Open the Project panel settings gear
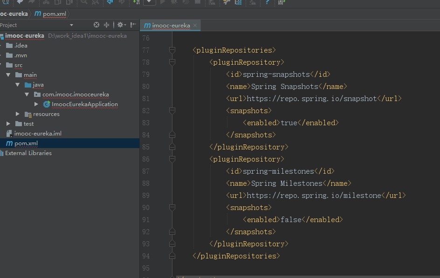This screenshot has width=440, height=278. 120,25
